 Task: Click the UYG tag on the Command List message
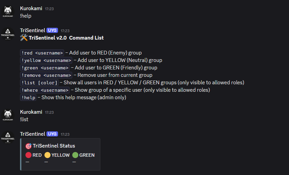click(x=52, y=30)
